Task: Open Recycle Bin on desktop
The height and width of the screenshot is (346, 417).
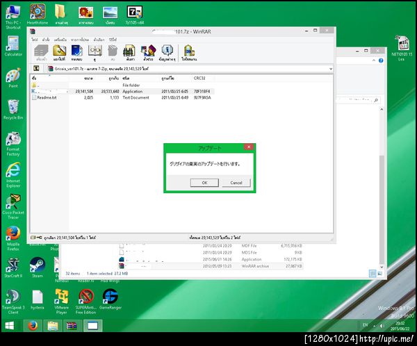Action: pos(13,109)
